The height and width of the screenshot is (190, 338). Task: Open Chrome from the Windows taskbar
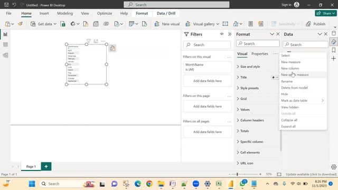[149, 184]
